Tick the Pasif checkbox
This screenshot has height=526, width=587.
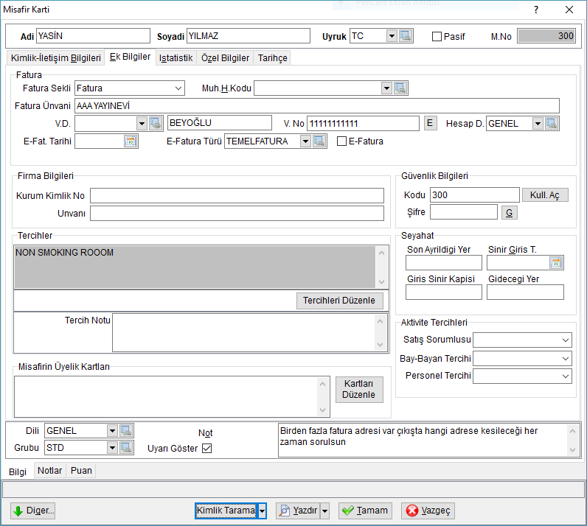pos(437,36)
